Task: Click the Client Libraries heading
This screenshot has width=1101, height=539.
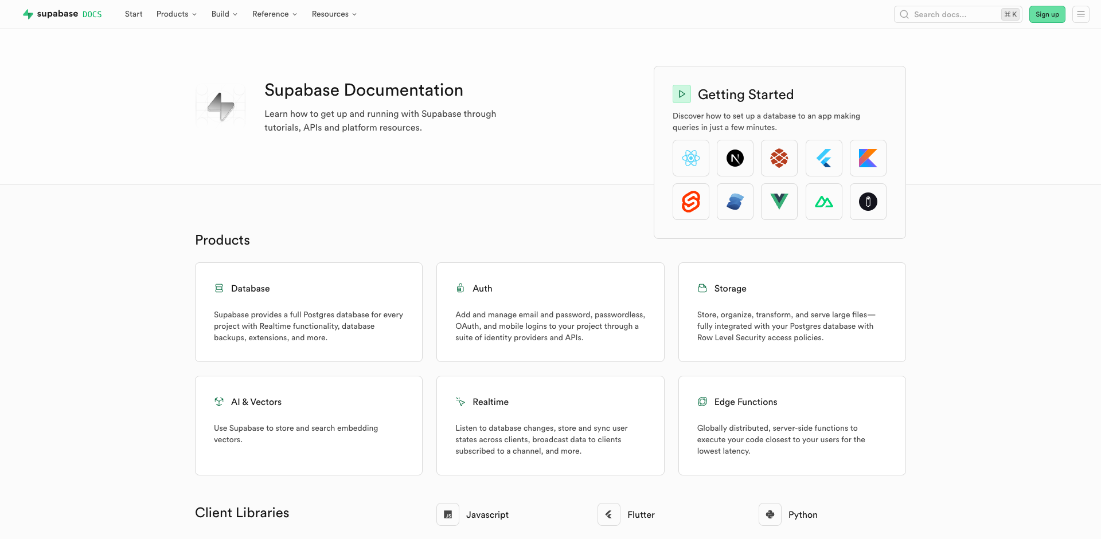Action: [x=242, y=513]
